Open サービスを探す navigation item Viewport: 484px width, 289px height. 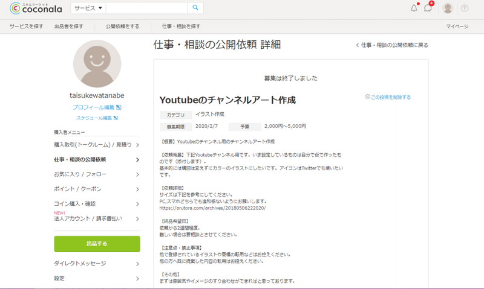click(26, 27)
